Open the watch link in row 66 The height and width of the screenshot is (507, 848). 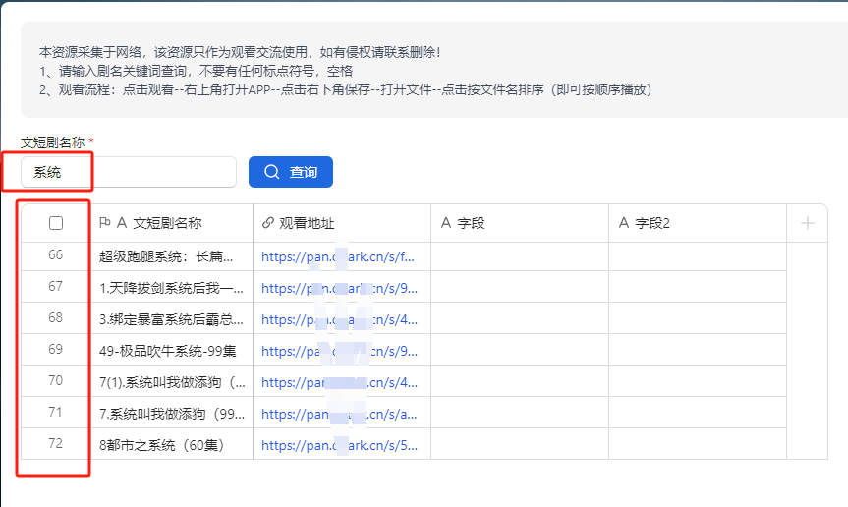click(x=338, y=256)
